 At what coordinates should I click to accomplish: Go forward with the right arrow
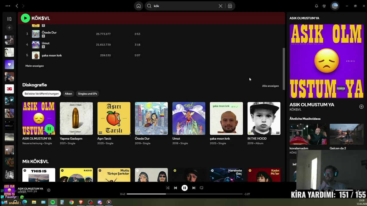(x=23, y=6)
